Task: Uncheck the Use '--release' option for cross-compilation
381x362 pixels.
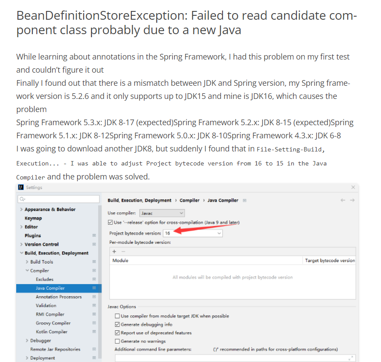Action: pos(109,222)
